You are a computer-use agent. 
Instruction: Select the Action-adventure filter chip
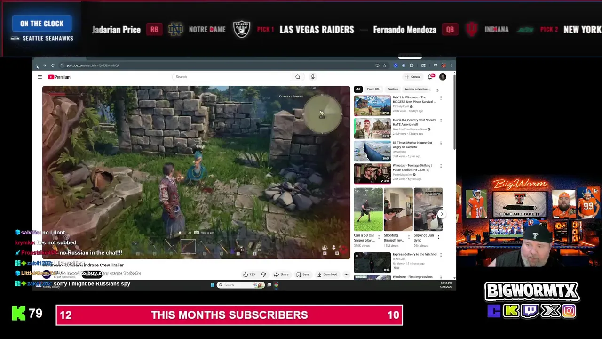(x=417, y=89)
